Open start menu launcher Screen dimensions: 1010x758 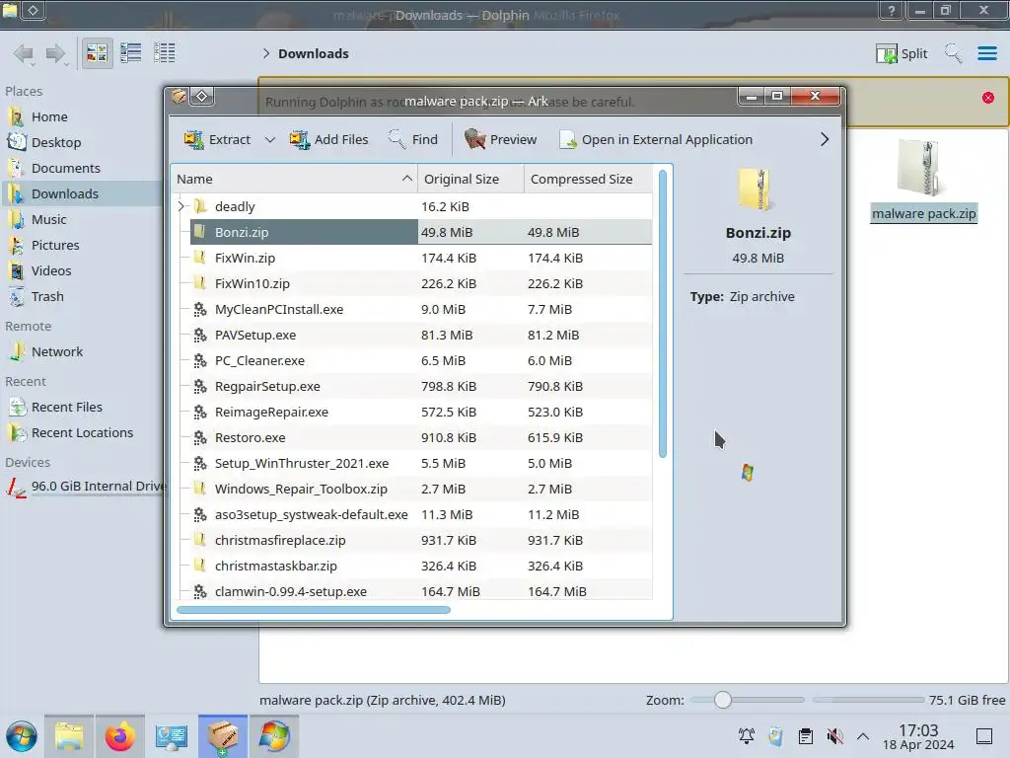pos(22,736)
